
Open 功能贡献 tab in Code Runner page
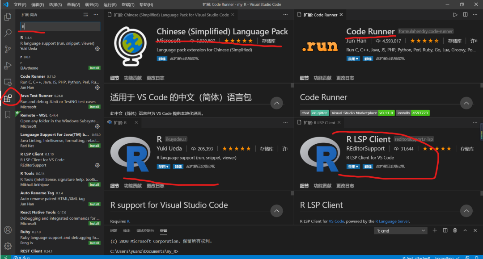coord(322,78)
